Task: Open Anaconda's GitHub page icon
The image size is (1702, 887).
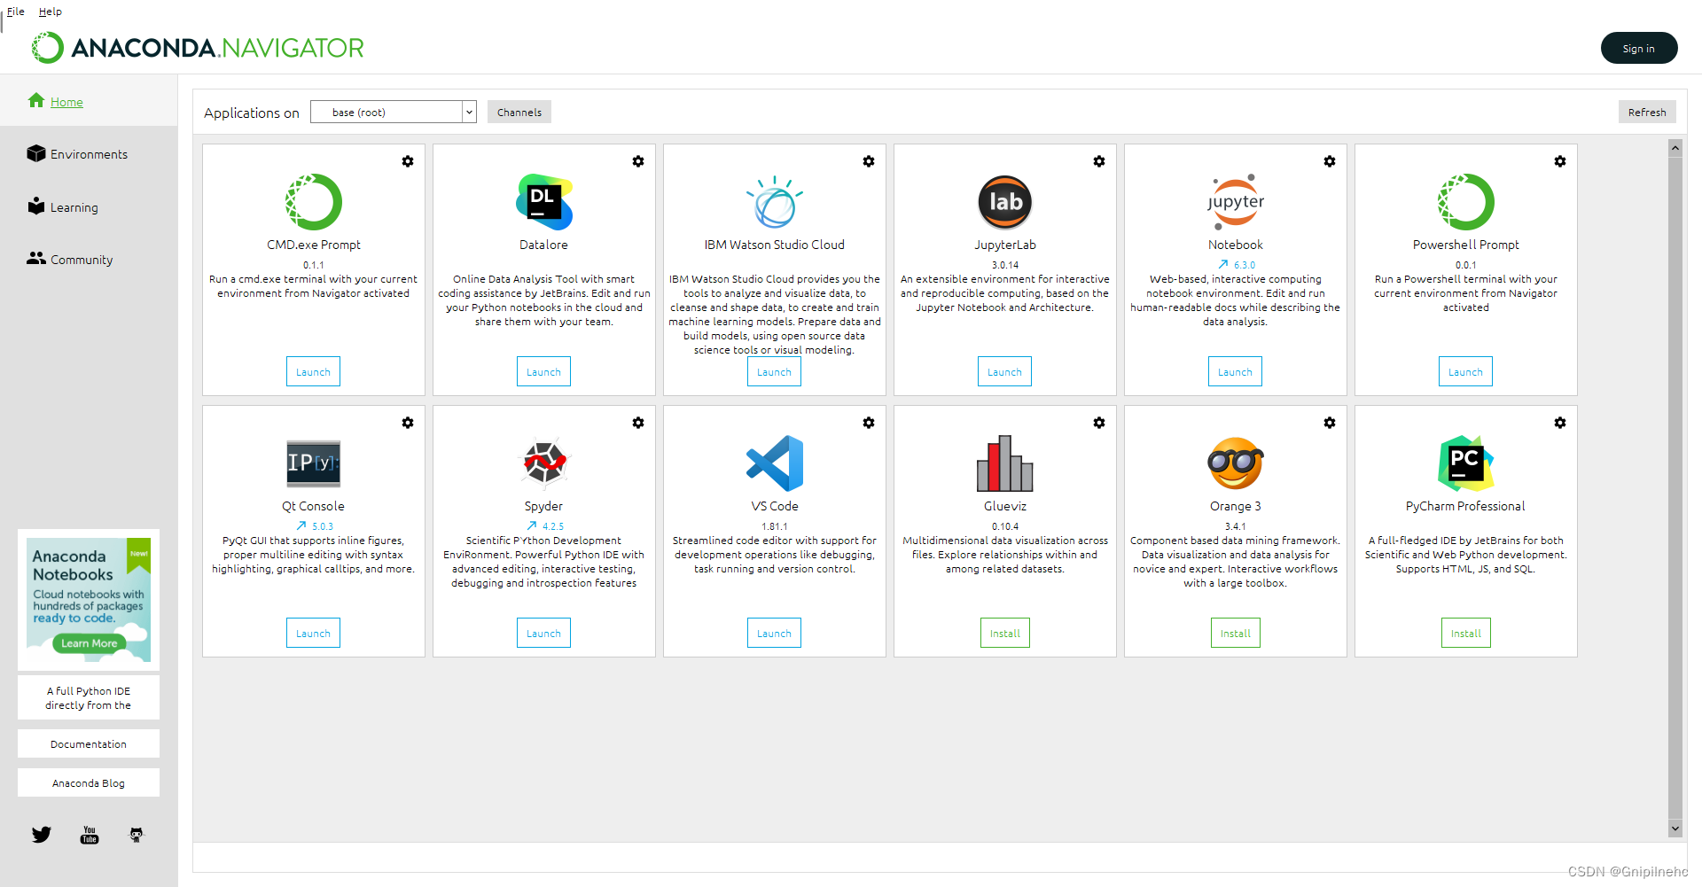Action: coord(137,835)
